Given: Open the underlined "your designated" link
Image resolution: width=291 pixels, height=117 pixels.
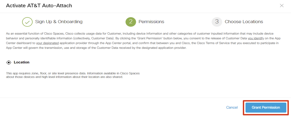Looking at the screenshot, I should coord(47,43).
